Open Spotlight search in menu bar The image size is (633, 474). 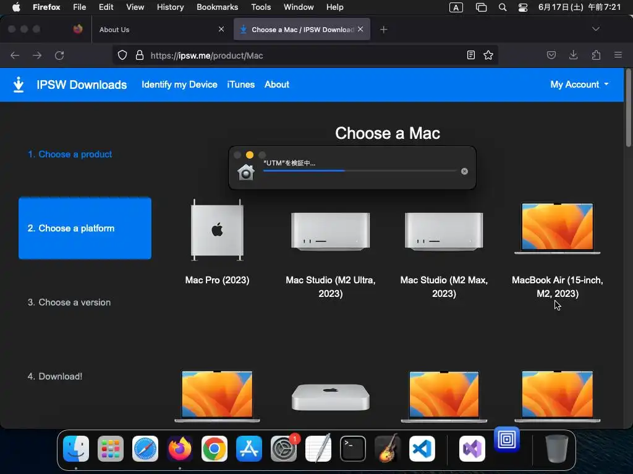coord(503,7)
